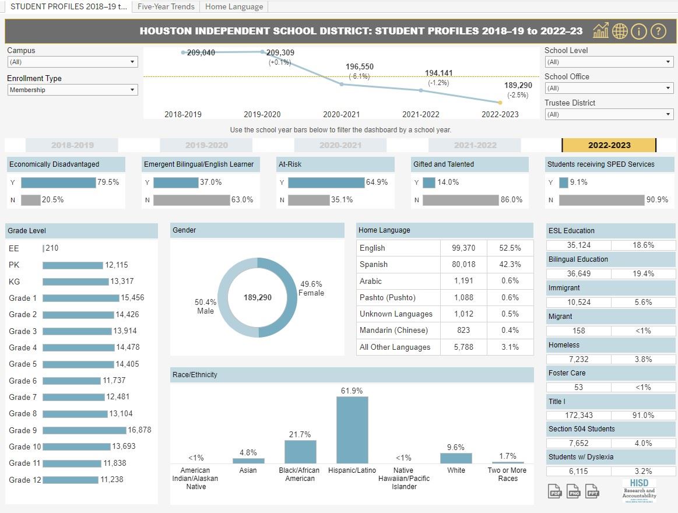Click the Asian race bar 4.8%
This screenshot has width=678, height=513.
pyautogui.click(x=248, y=461)
